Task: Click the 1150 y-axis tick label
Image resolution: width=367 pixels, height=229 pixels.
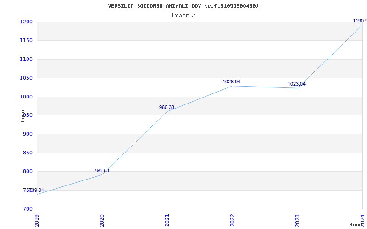Action: [26, 41]
